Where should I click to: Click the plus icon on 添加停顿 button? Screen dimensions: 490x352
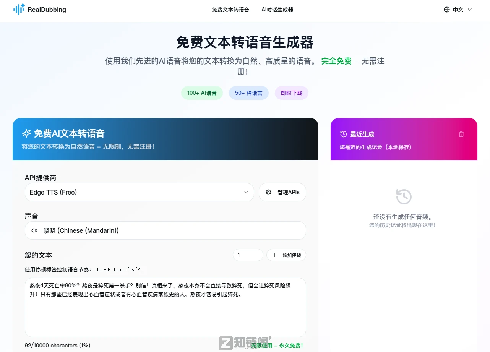pos(274,255)
